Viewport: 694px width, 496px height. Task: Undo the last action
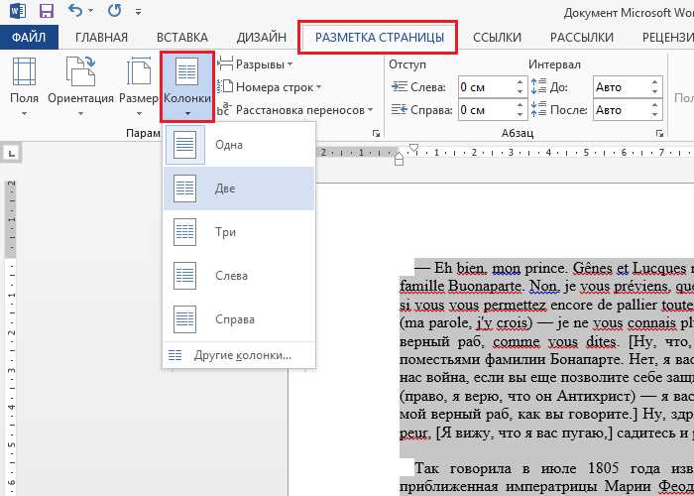tap(75, 10)
